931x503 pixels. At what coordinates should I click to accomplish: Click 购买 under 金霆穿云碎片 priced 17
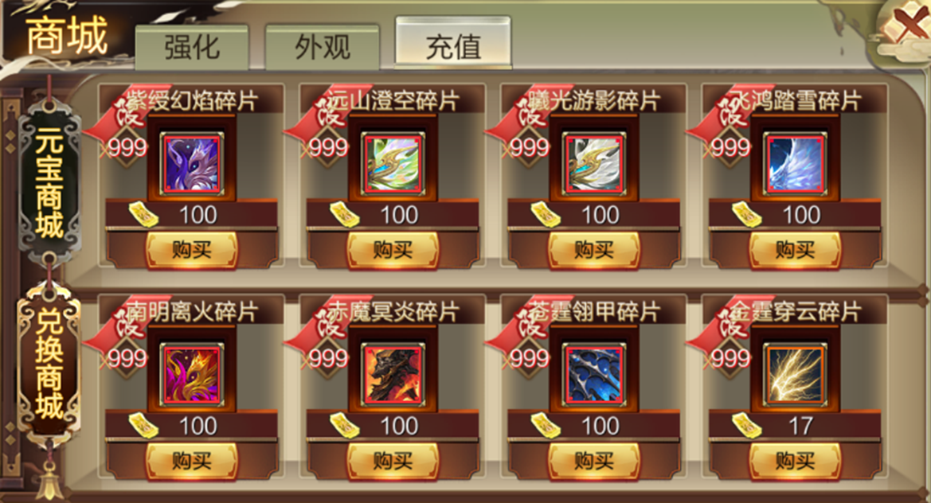pyautogui.click(x=795, y=461)
